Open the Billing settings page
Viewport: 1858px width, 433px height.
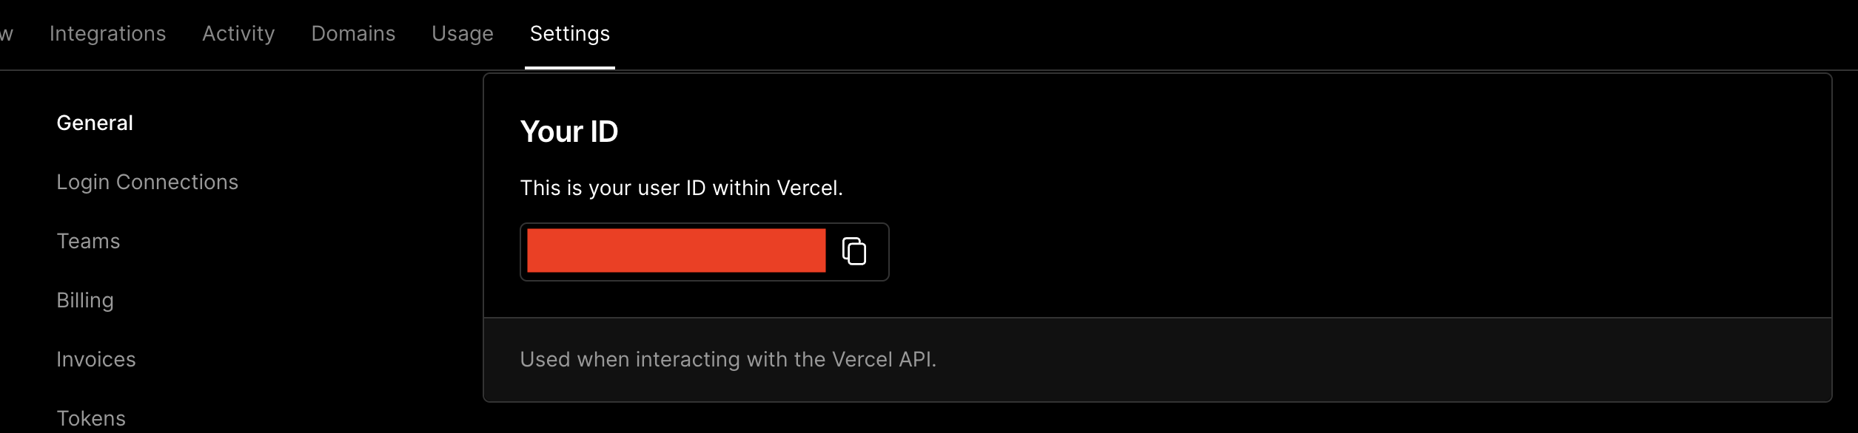(x=85, y=299)
